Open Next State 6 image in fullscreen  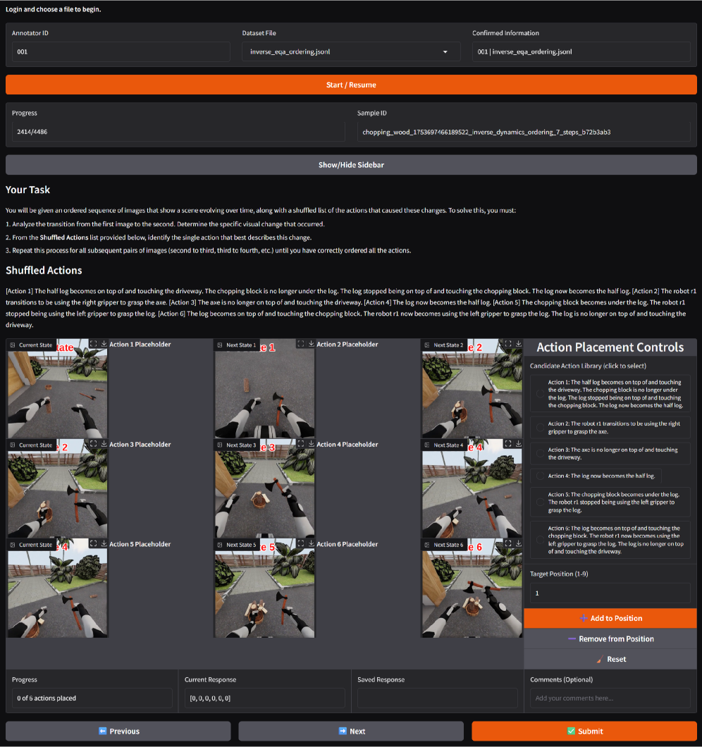507,544
